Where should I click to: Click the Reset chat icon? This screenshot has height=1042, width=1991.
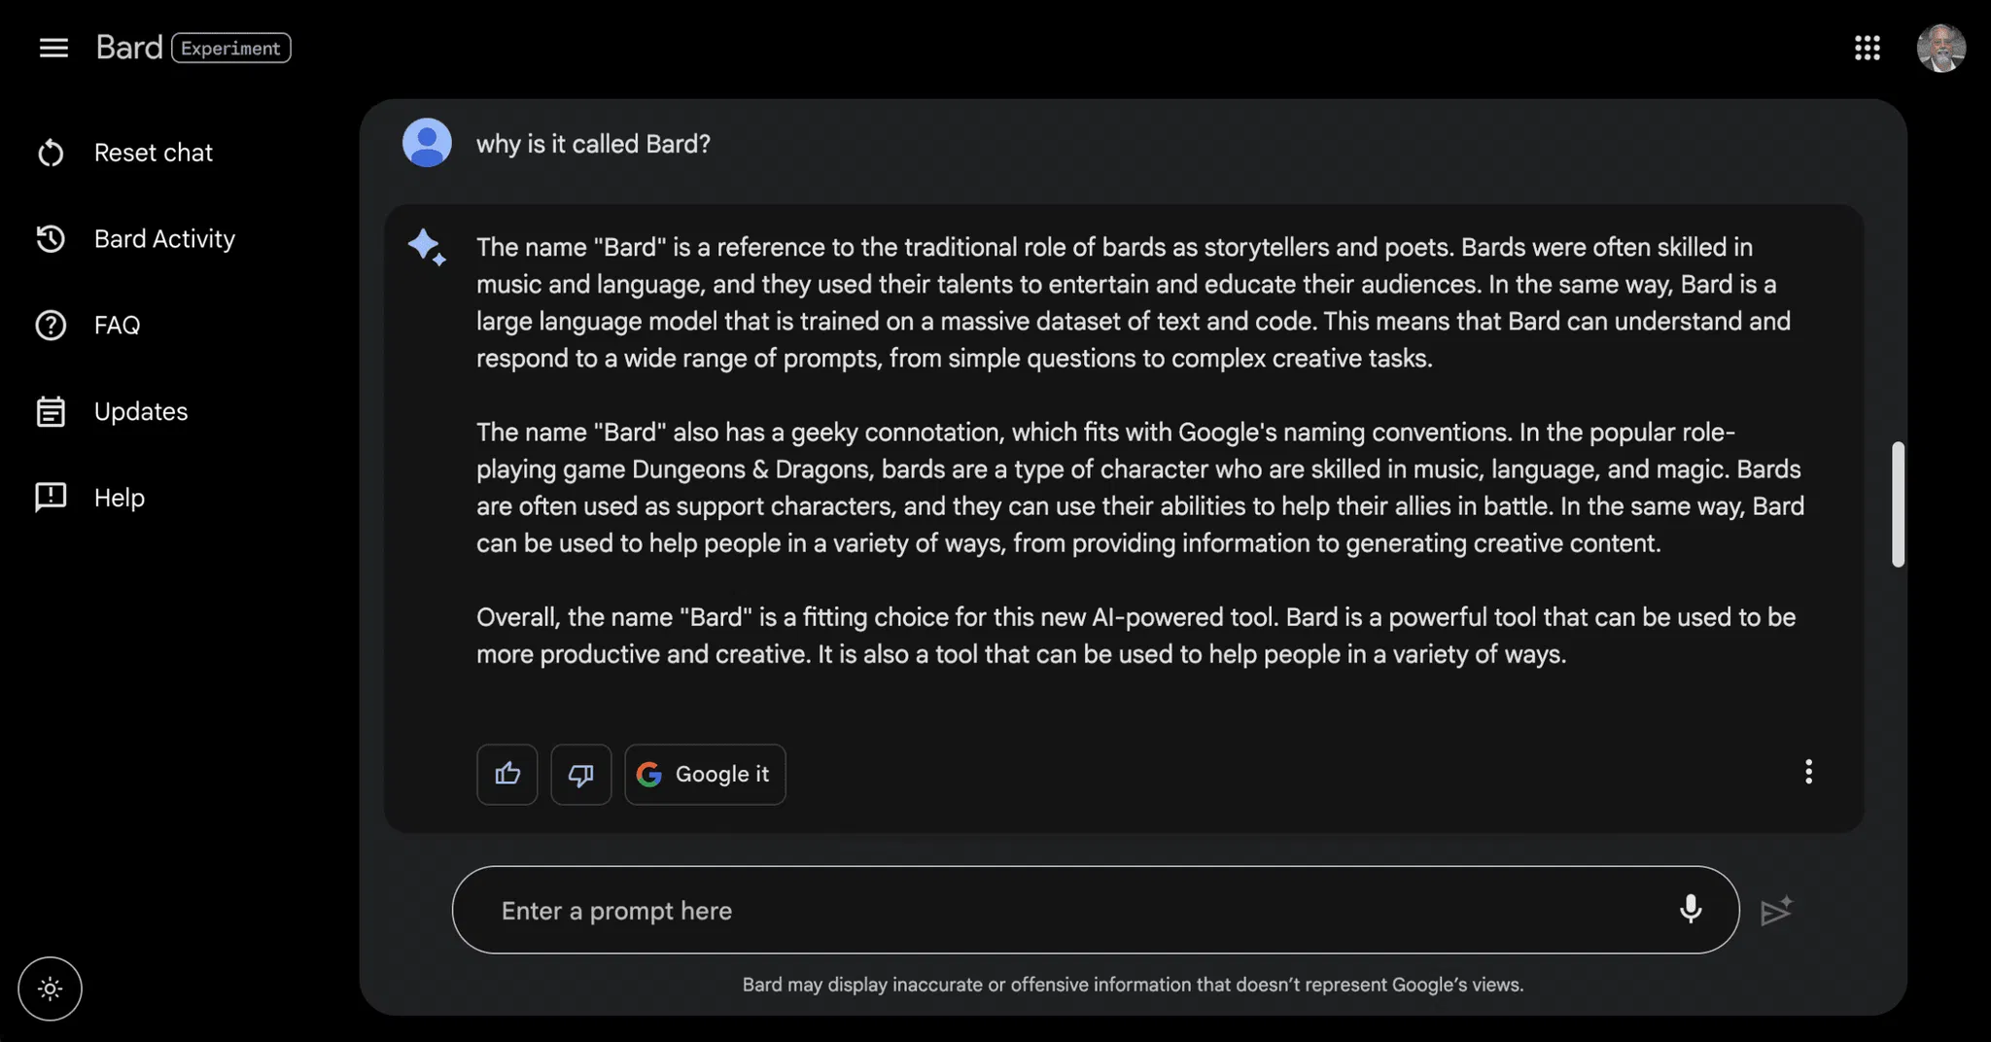(x=51, y=154)
